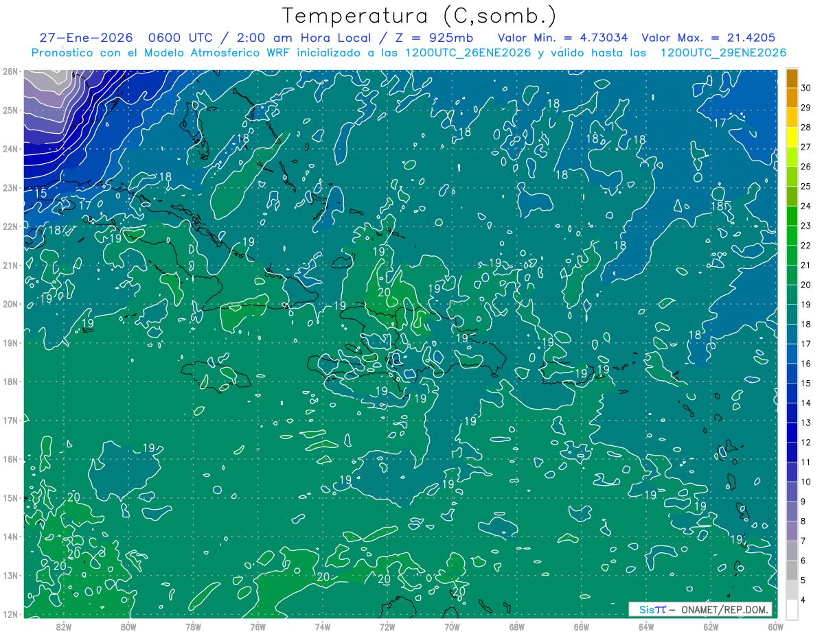The width and height of the screenshot is (824, 636).
Task: Click the '12N' latitude axis label
Action: (x=10, y=614)
